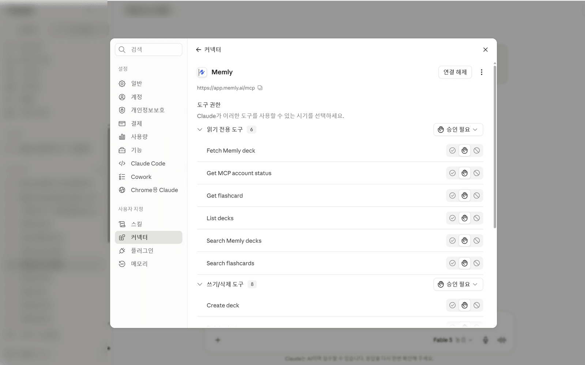Open 메모리 settings
Viewport: 585px width, 365px height.
click(148, 264)
